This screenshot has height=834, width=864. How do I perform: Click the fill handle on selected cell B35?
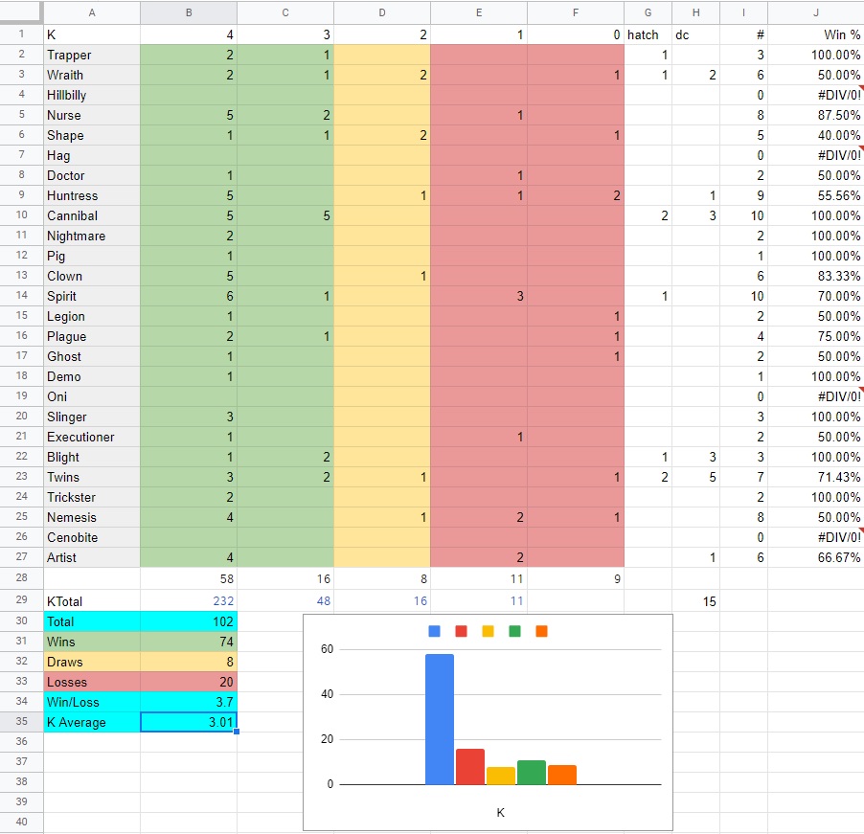coord(237,732)
